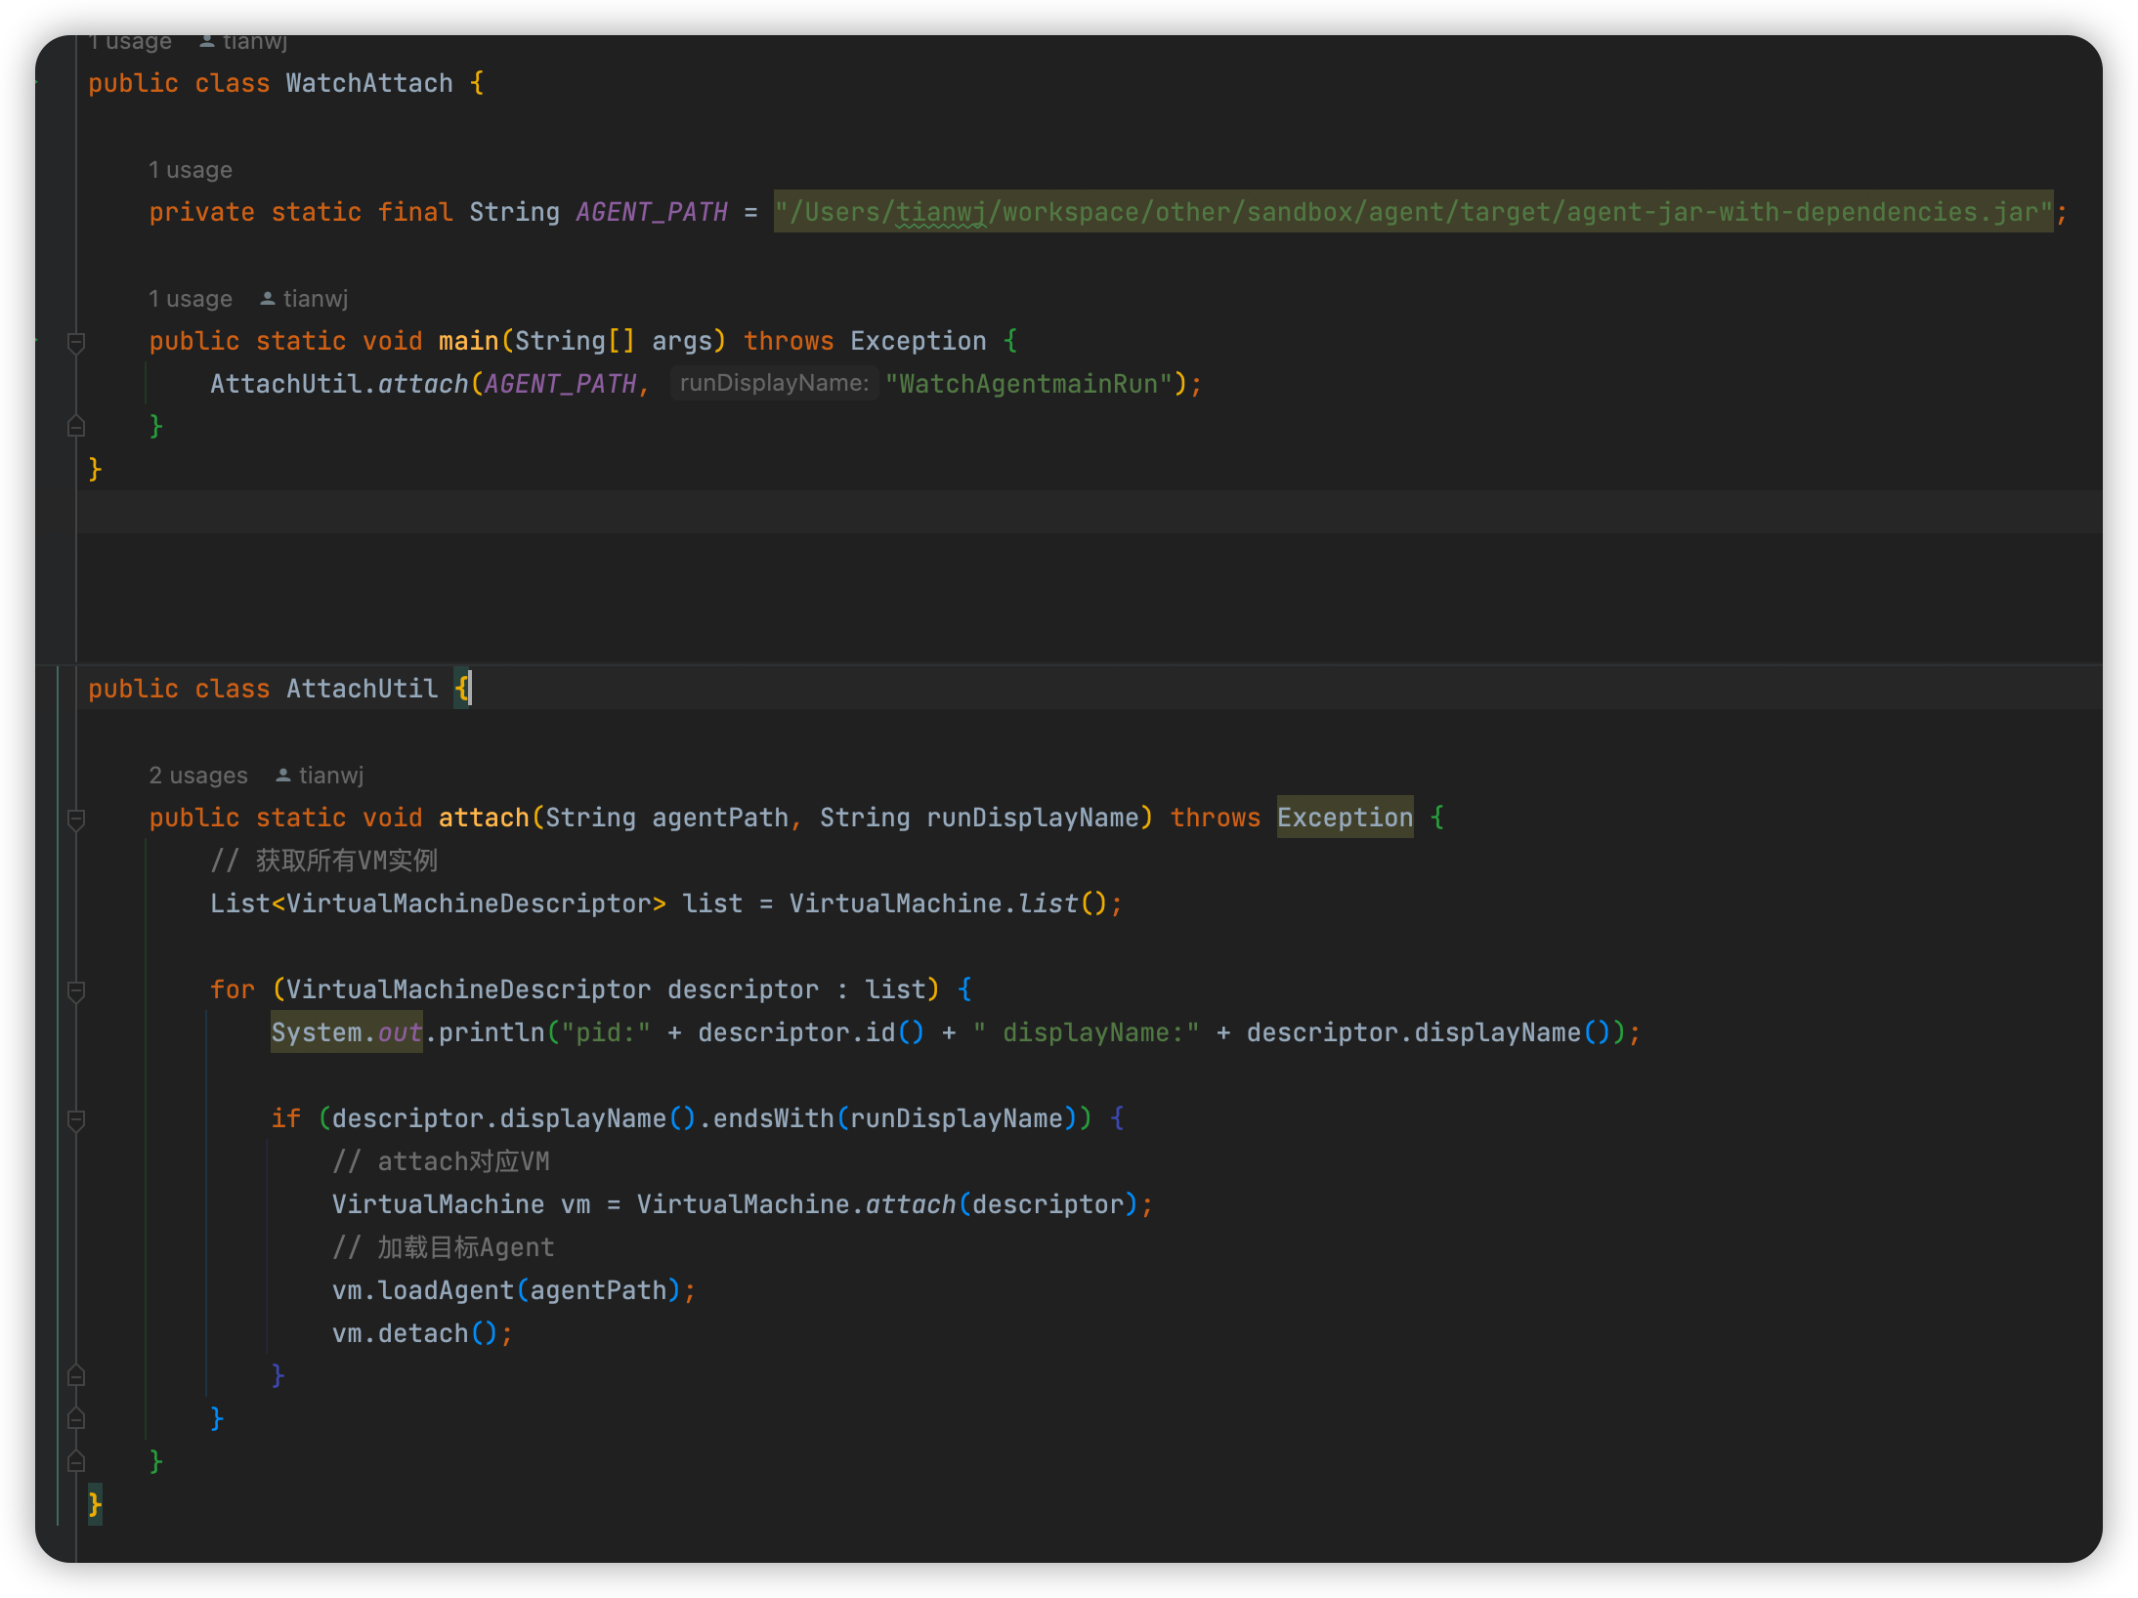This screenshot has width=2138, height=1598.
Task: Click fold end marker of if block
Action: 76,1376
